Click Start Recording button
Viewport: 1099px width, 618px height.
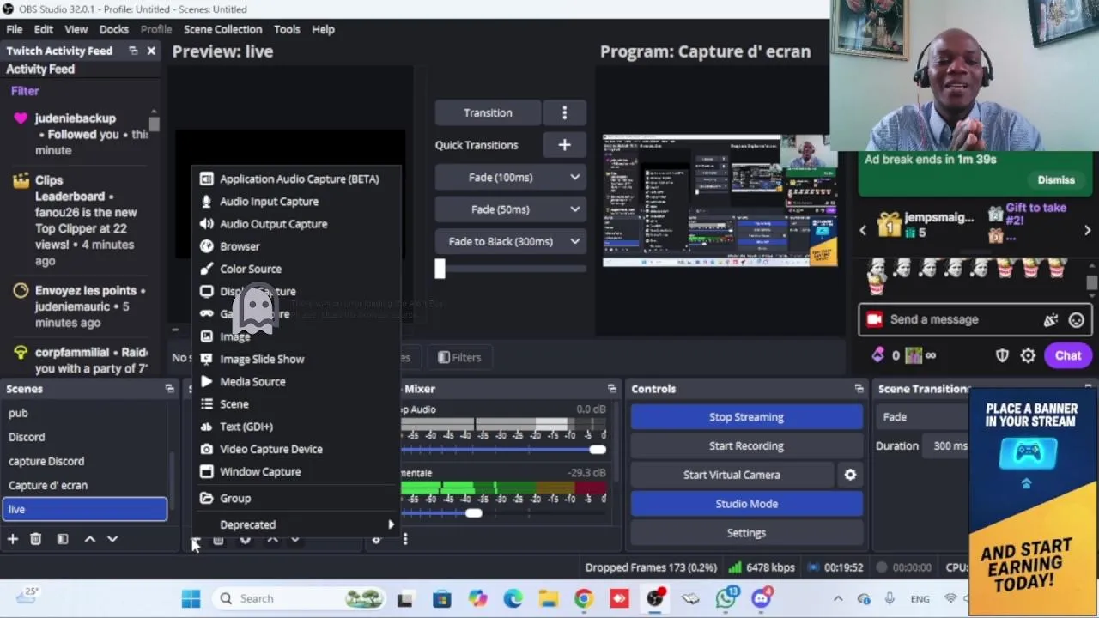click(747, 445)
